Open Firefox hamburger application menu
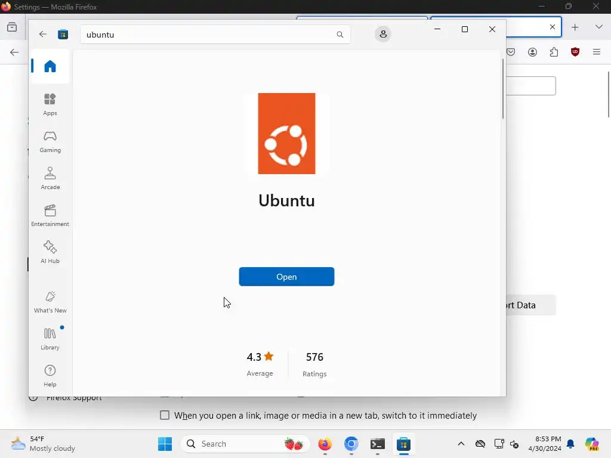Screen dimensions: 611x458 597,52
